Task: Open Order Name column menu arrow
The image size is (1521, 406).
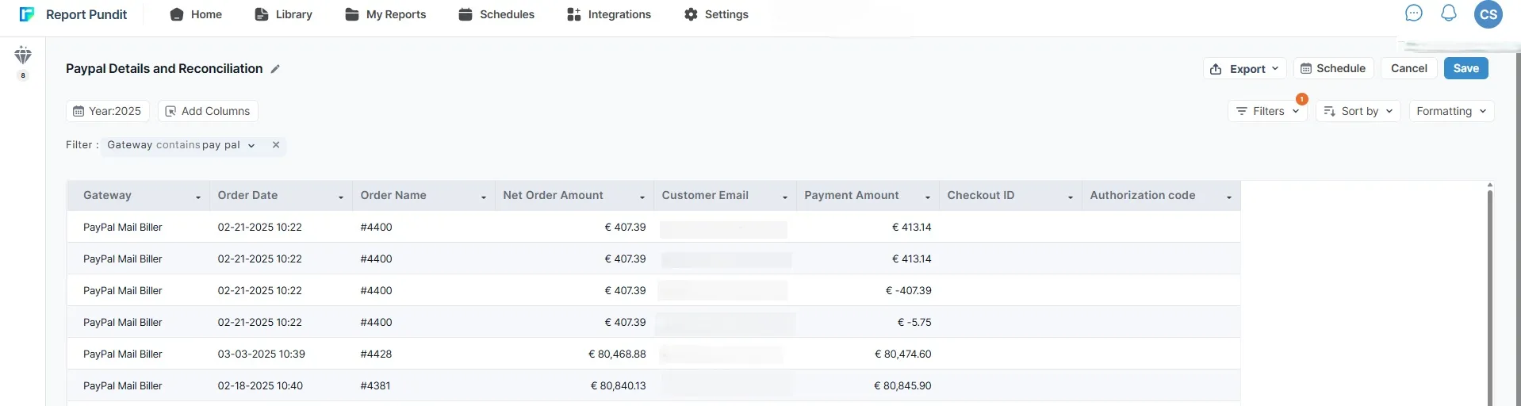Action: point(484,197)
